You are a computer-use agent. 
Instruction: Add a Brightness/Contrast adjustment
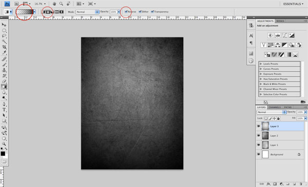271,35
